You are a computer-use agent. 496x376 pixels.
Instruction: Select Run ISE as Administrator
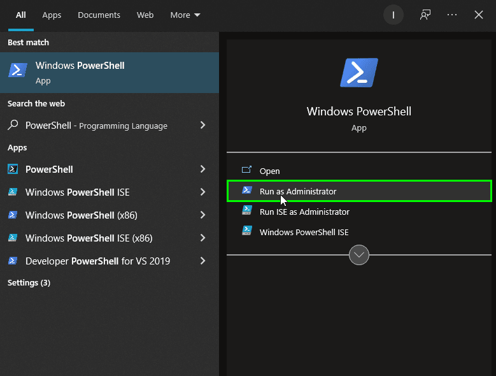(359, 212)
